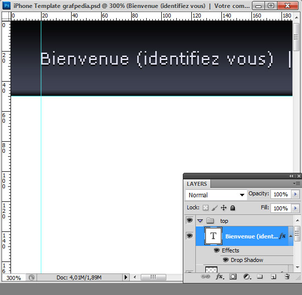This screenshot has height=295, width=302.
Task: Create a new group via the bottom folder icon
Action: point(260,276)
